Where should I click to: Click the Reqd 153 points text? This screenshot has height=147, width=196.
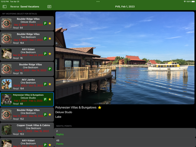(x=18, y=134)
